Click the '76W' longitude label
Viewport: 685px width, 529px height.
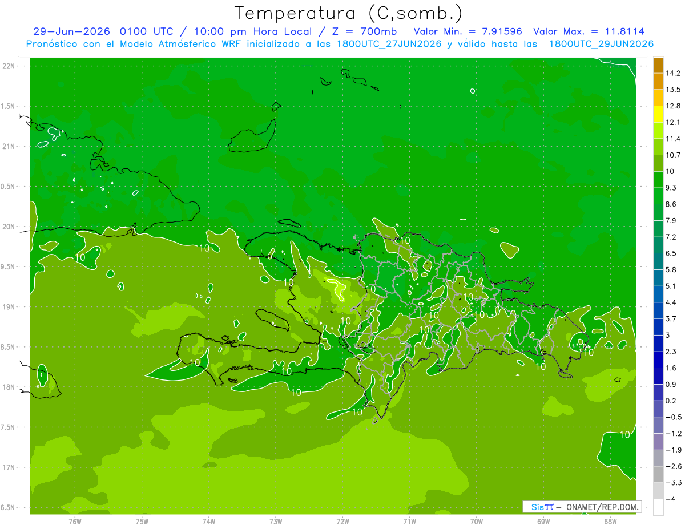[75, 521]
